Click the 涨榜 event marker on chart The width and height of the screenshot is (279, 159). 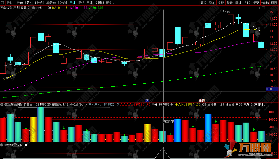[202, 100]
